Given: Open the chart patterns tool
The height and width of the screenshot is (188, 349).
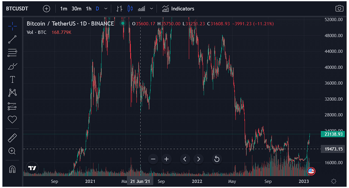Looking at the screenshot, I should (12, 93).
